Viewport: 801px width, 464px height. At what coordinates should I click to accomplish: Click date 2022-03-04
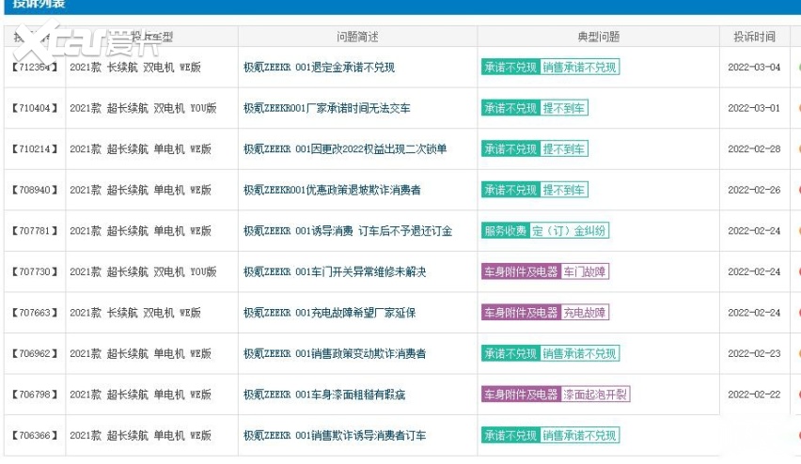[x=754, y=68]
